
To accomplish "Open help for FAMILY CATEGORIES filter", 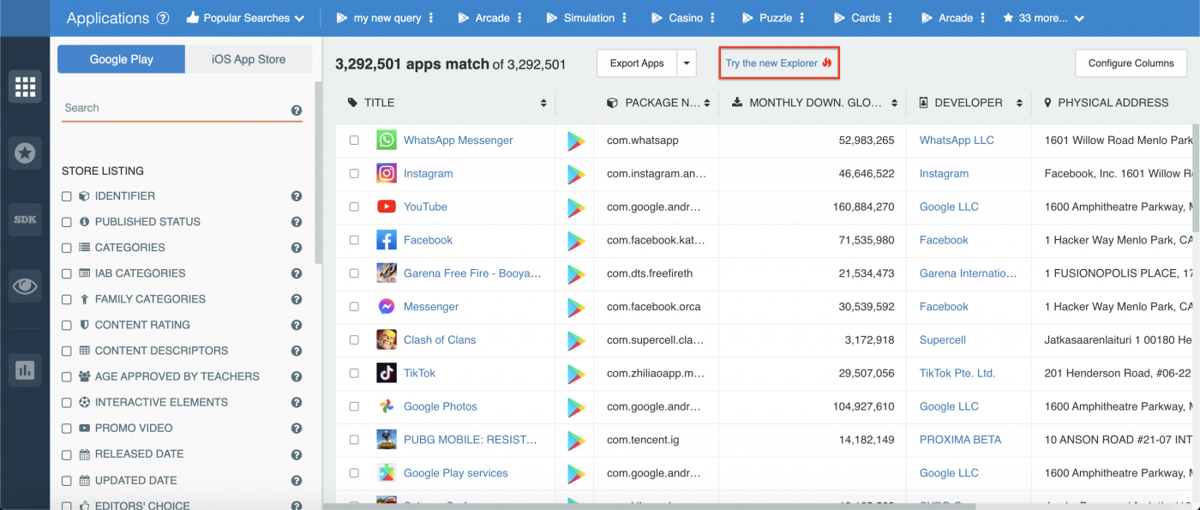I will pyautogui.click(x=297, y=299).
